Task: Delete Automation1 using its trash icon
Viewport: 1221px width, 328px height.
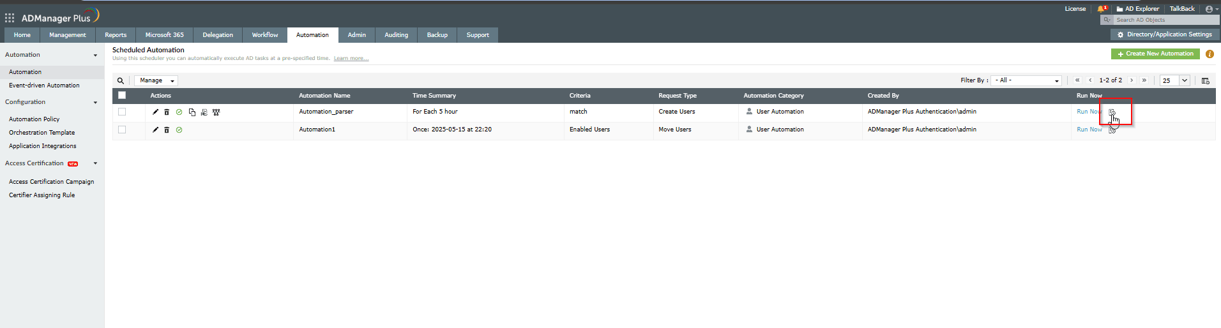Action: [x=167, y=130]
